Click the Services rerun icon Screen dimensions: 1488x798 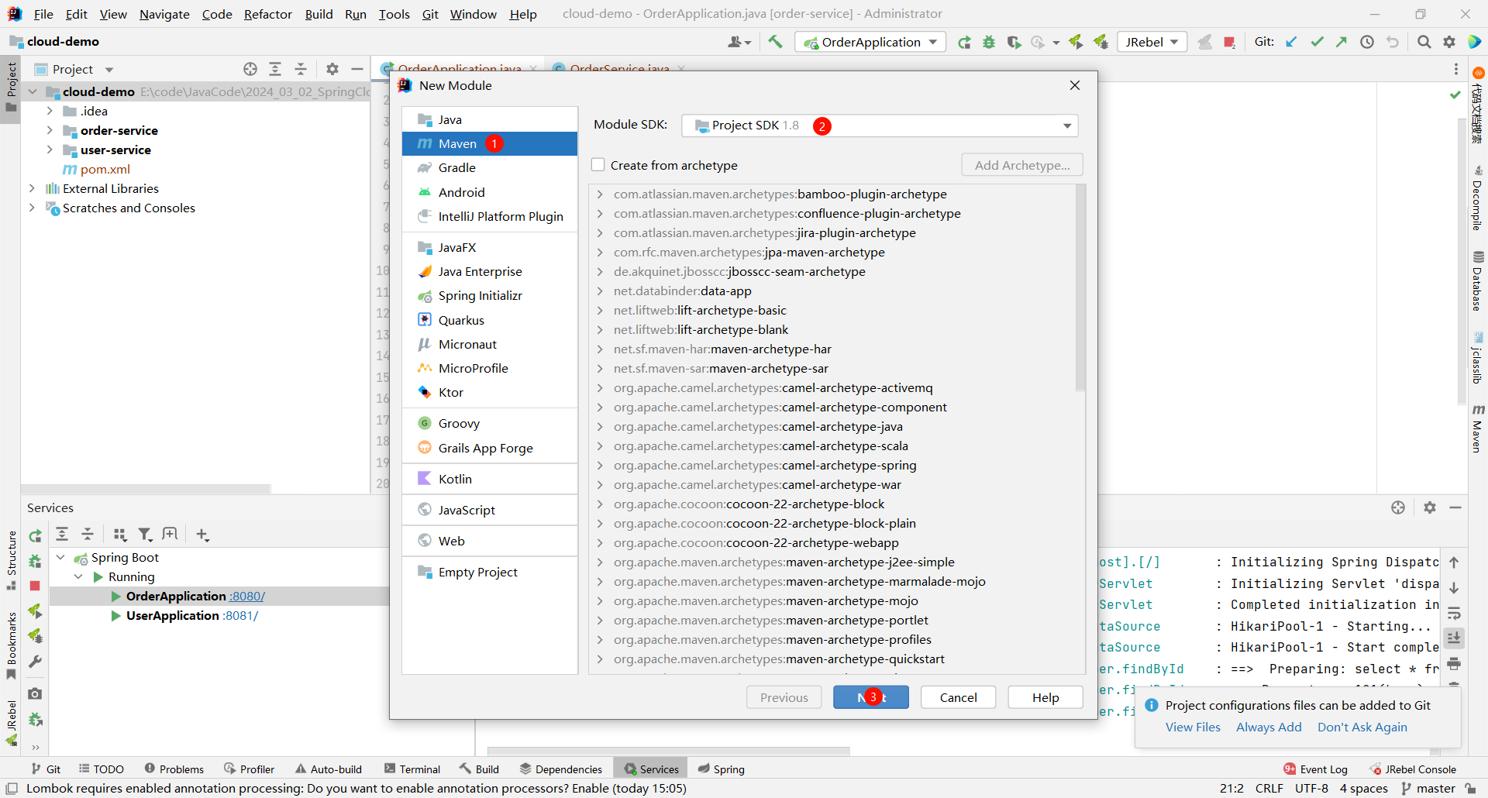(x=35, y=535)
